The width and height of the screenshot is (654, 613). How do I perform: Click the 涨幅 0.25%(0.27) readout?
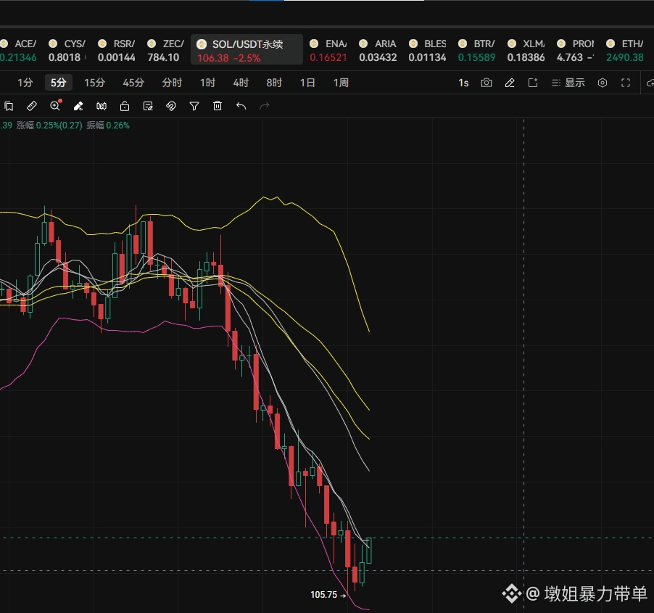pyautogui.click(x=49, y=126)
